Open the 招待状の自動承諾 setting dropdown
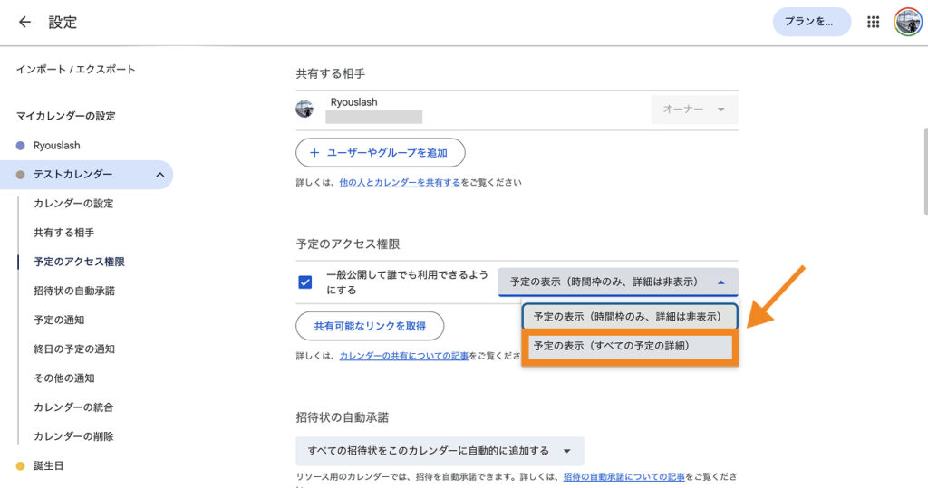The width and height of the screenshot is (928, 488). [440, 451]
